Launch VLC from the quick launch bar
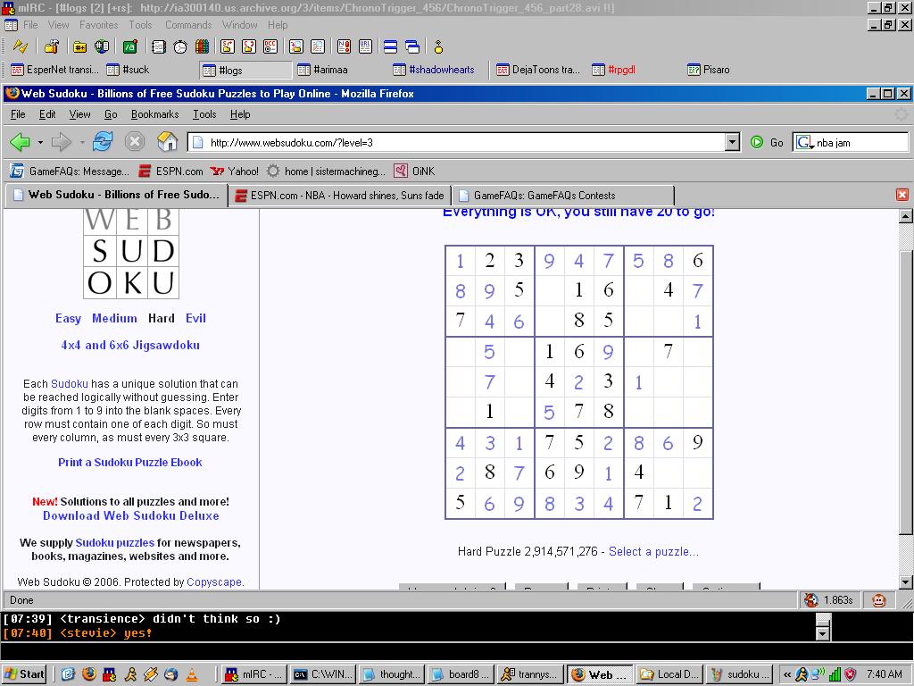Screen dimensions: 914x686 point(192,674)
